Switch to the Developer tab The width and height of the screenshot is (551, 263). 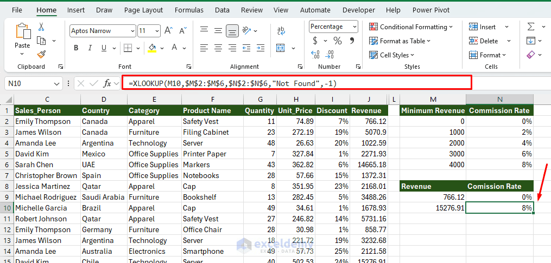(x=358, y=10)
